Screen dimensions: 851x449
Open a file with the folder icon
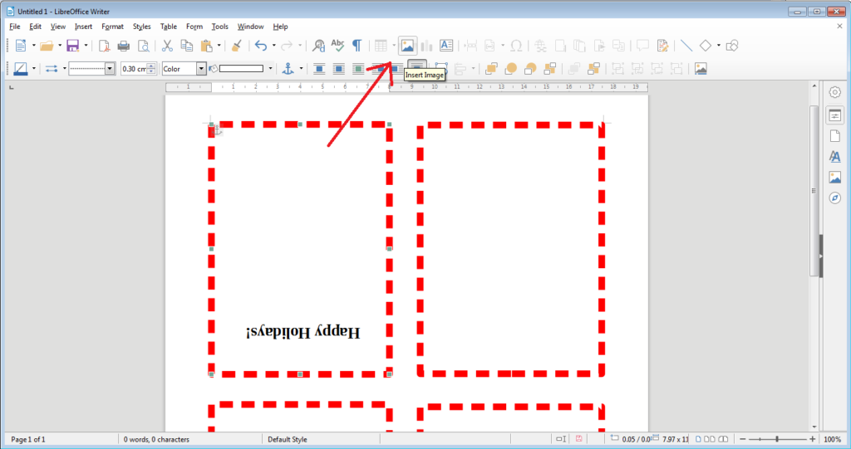pyautogui.click(x=47, y=46)
